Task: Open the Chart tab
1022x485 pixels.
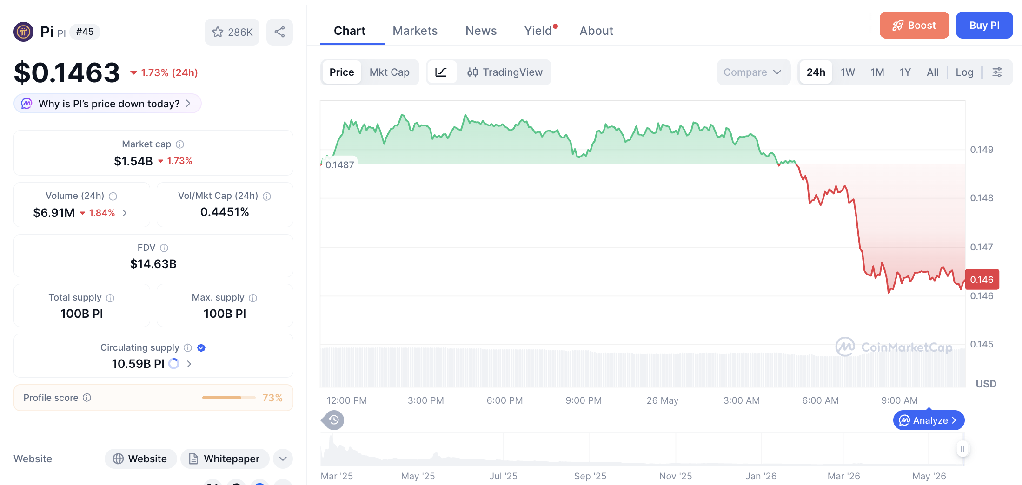Action: click(x=350, y=31)
